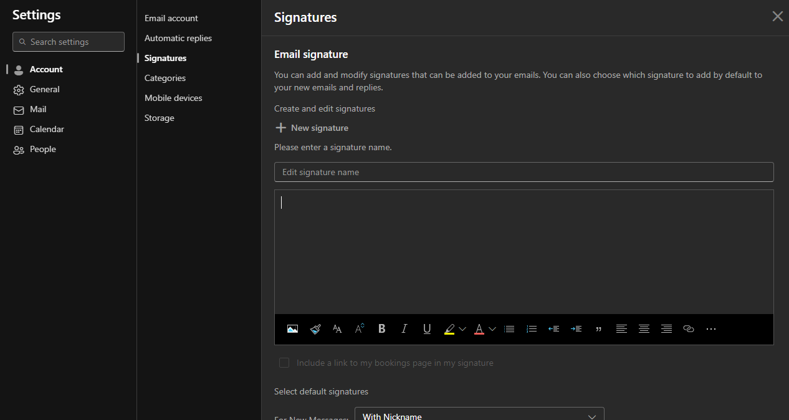Apply the yellow highlight color swatch
The height and width of the screenshot is (420, 789).
(x=449, y=329)
